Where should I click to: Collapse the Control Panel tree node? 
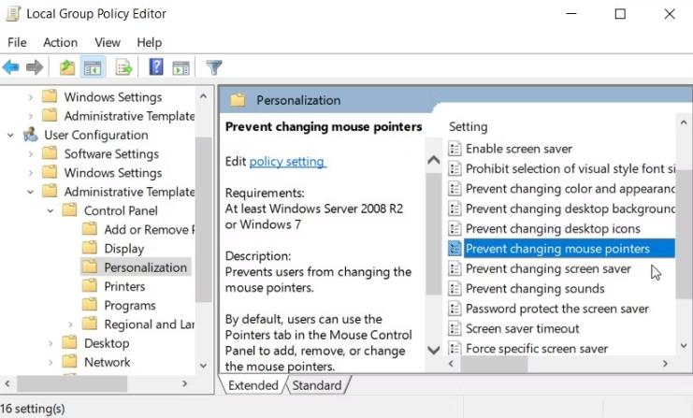(50, 210)
